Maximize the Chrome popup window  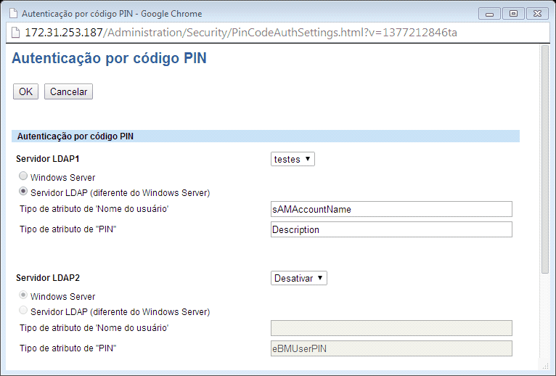click(x=514, y=13)
